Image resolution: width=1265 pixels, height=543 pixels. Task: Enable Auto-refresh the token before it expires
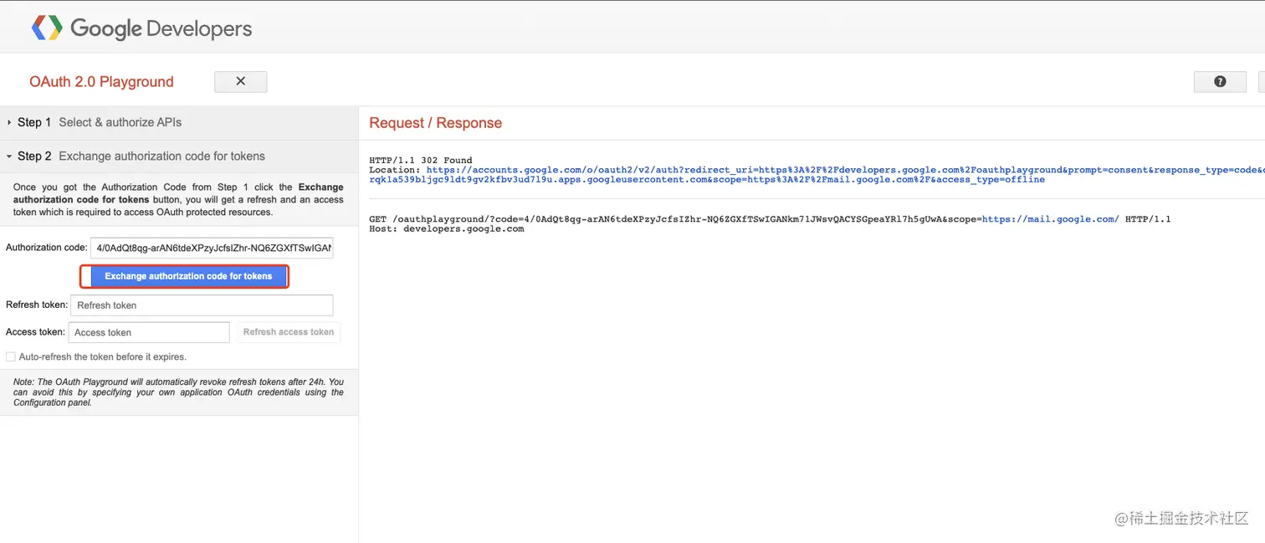pyautogui.click(x=11, y=357)
